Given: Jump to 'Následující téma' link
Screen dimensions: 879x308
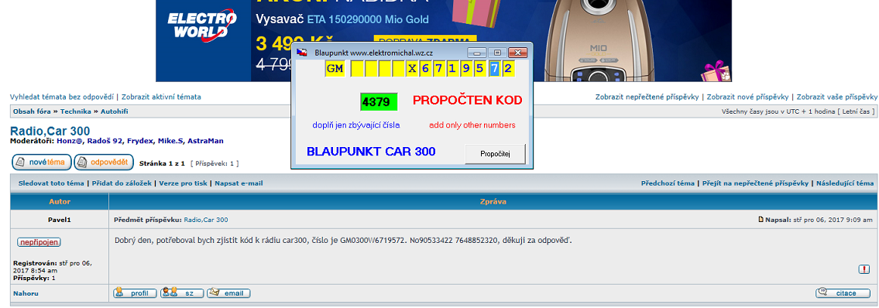Looking at the screenshot, I should (x=845, y=183).
